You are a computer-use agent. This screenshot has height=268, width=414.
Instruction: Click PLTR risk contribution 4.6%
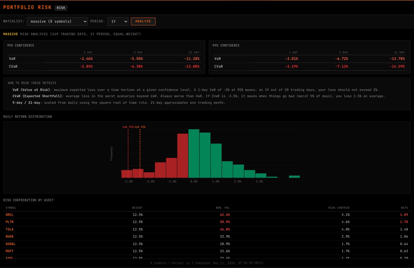point(346,222)
